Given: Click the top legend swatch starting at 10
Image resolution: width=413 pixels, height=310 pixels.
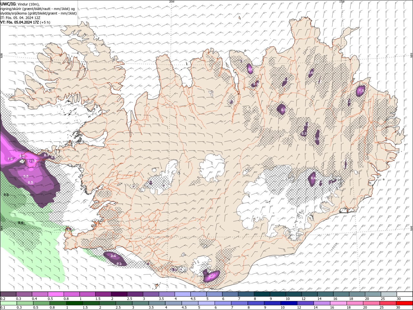Looking at the screenshot, I should pos(293,294).
